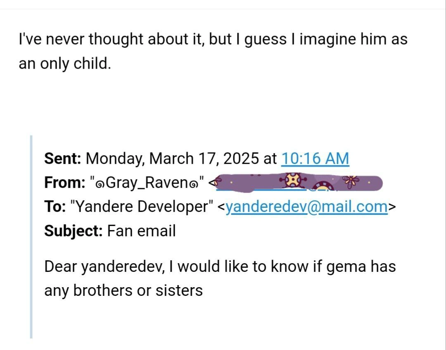Click the bold "Sent:" label
Image resolution: width=446 pixels, height=350 pixels.
[x=63, y=158]
